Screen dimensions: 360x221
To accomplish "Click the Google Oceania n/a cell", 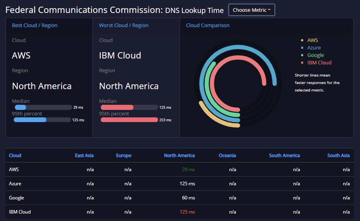I will [x=233, y=198].
